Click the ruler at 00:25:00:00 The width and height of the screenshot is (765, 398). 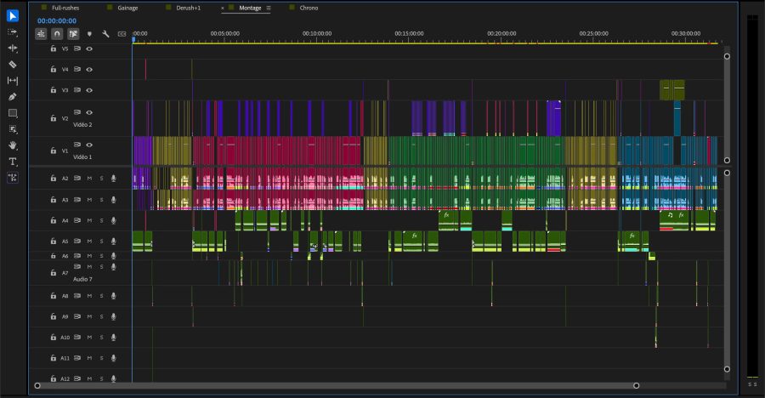tap(594, 34)
